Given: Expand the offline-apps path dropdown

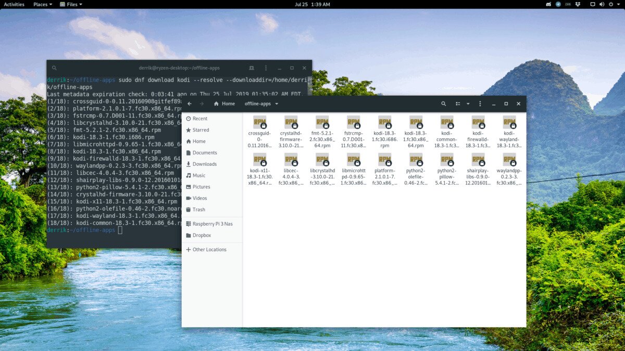Looking at the screenshot, I should 277,104.
